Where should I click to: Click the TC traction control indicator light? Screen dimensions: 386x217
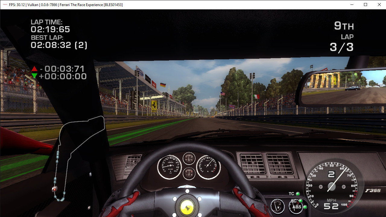[298, 194]
